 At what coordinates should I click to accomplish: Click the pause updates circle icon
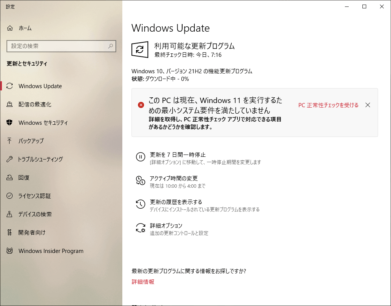(x=140, y=157)
